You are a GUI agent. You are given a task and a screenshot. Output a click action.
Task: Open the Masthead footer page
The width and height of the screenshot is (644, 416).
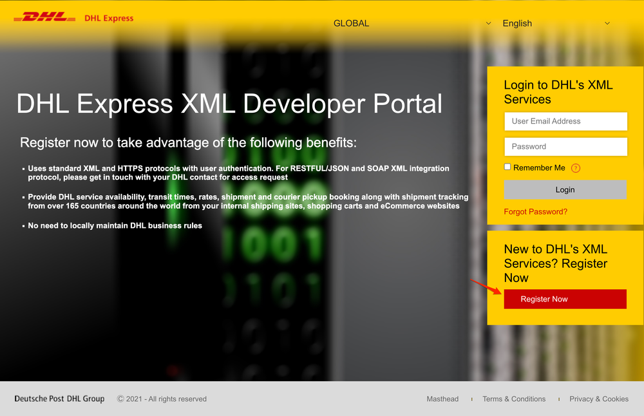[x=442, y=399]
